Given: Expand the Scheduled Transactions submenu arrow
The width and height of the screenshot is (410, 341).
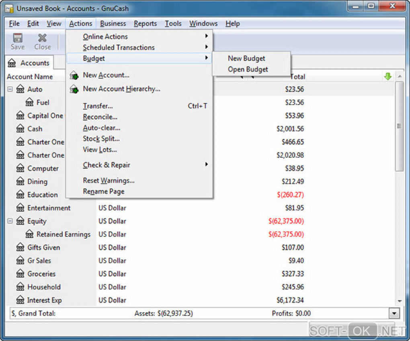Looking at the screenshot, I should tap(207, 47).
